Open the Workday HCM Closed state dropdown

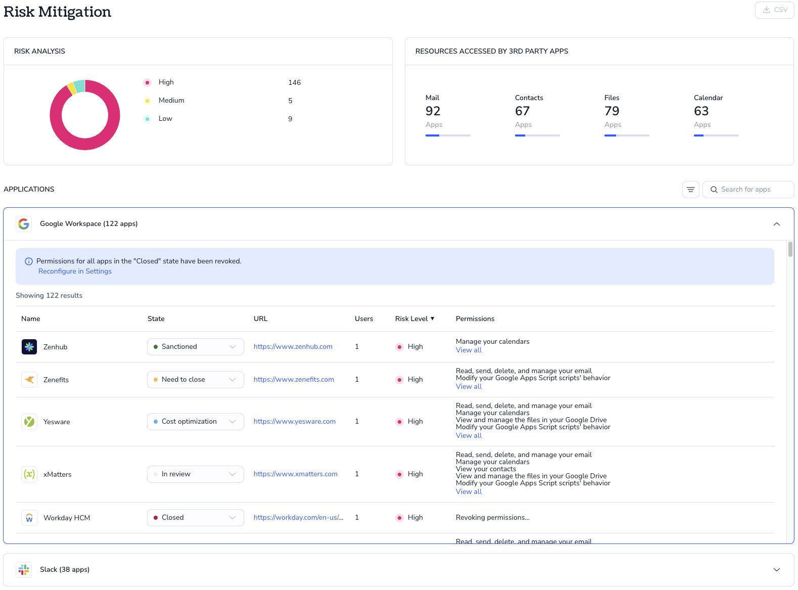point(196,518)
